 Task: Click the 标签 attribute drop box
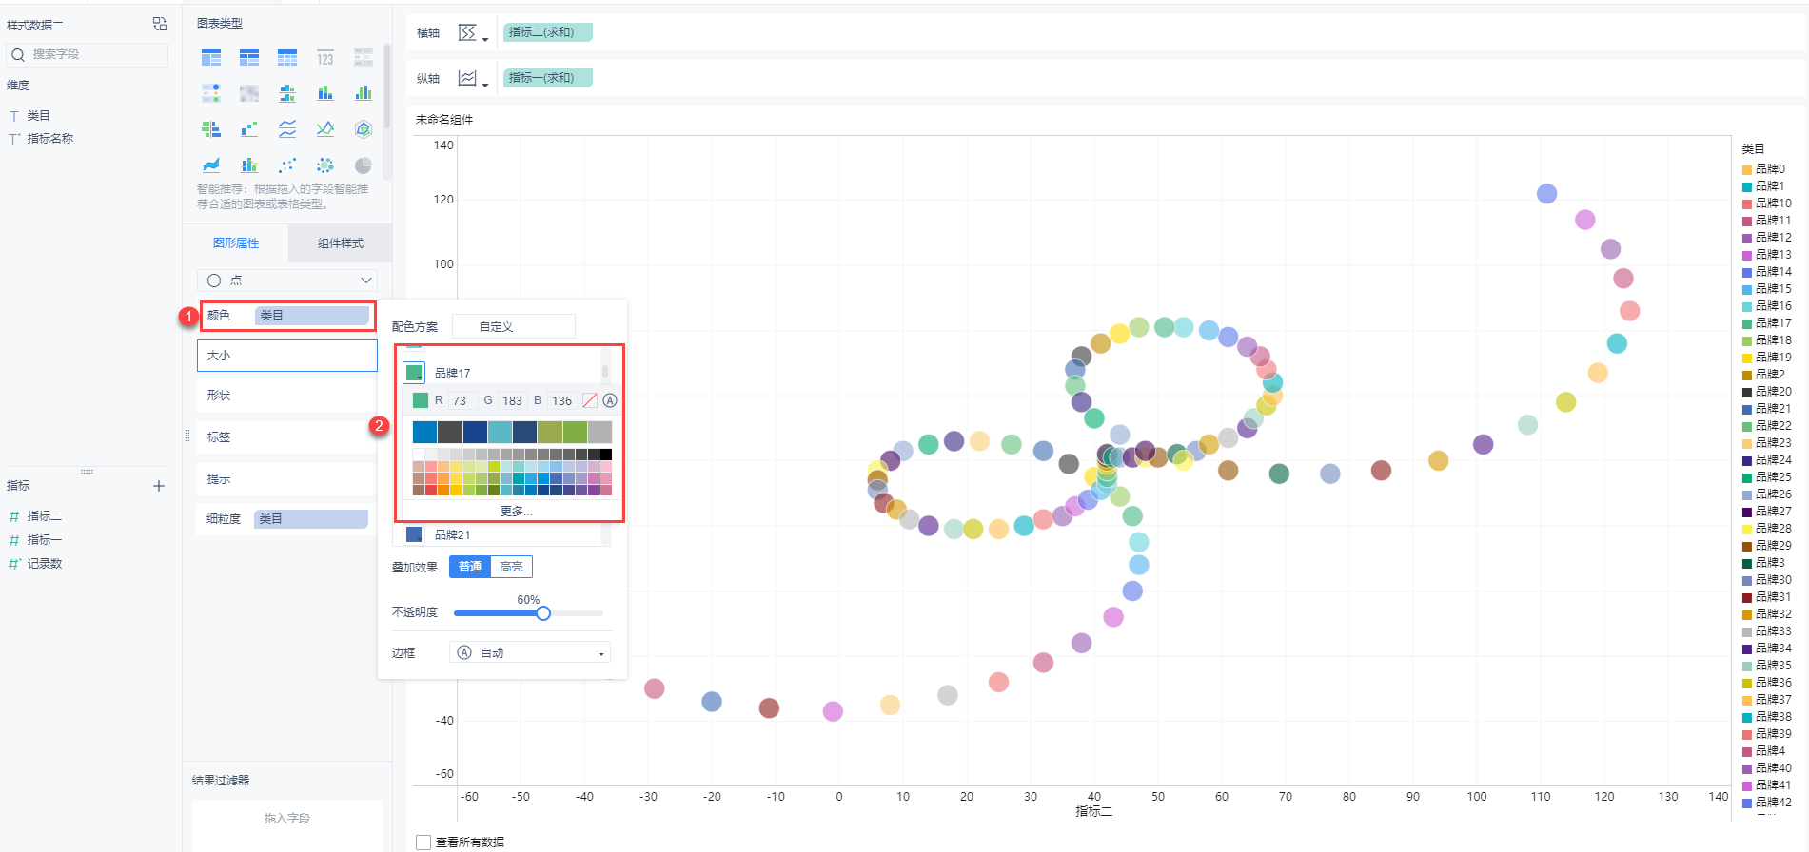(287, 437)
